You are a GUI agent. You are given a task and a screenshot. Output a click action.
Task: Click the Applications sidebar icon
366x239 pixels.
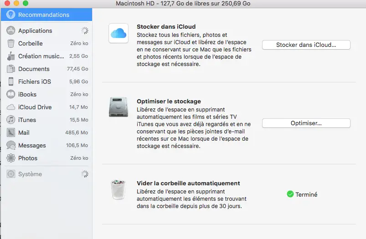(11, 31)
